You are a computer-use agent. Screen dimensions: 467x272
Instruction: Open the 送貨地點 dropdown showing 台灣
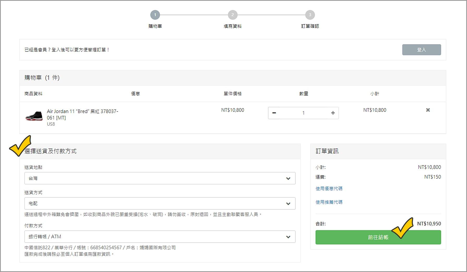(x=160, y=178)
